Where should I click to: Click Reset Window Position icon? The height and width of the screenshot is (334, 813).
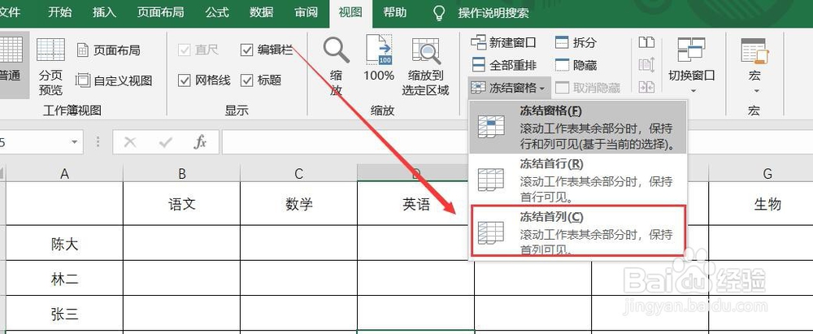(x=646, y=87)
